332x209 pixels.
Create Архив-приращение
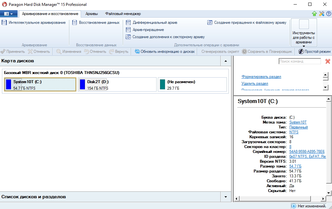pyautogui.click(x=145, y=30)
